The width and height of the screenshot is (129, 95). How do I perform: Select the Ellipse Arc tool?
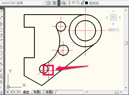pos(1,70)
